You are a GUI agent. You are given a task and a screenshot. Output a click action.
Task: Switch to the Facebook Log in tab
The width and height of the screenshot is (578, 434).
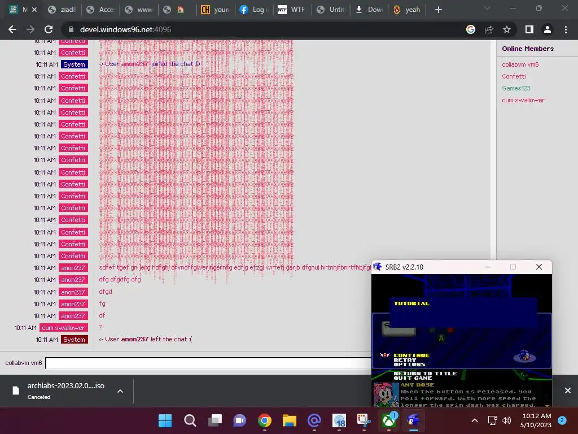click(x=254, y=10)
